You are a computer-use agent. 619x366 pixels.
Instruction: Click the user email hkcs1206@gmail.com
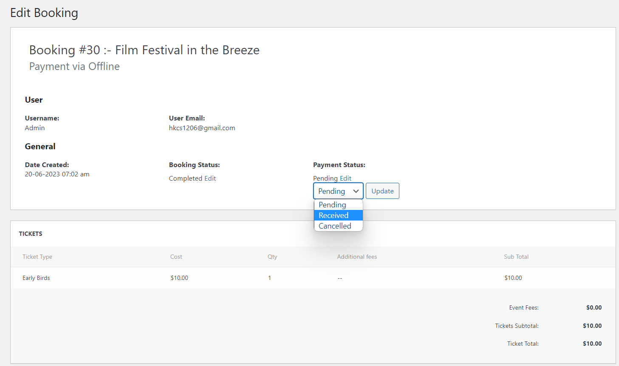click(202, 128)
